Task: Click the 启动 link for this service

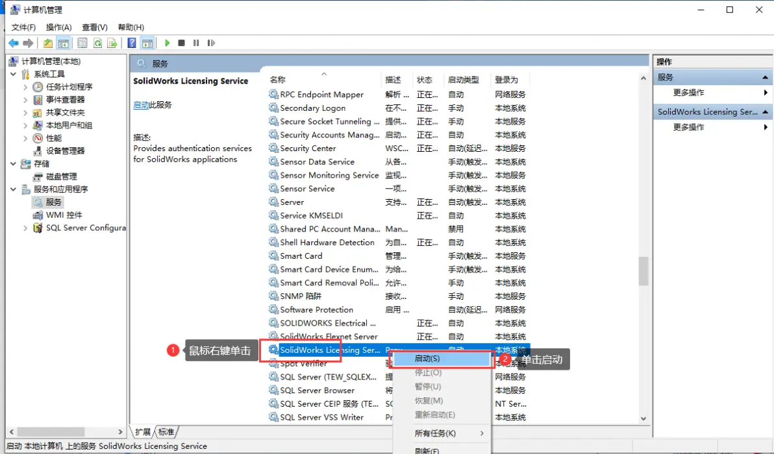Action: (141, 105)
